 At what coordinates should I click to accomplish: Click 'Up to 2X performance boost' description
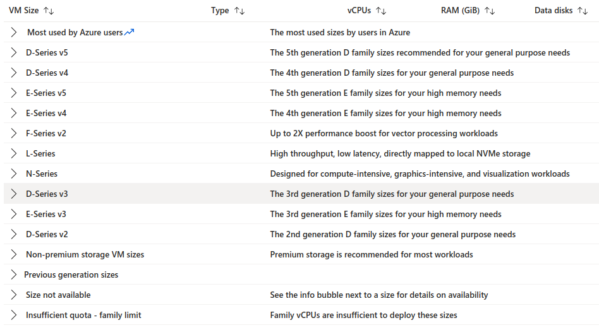(x=384, y=134)
